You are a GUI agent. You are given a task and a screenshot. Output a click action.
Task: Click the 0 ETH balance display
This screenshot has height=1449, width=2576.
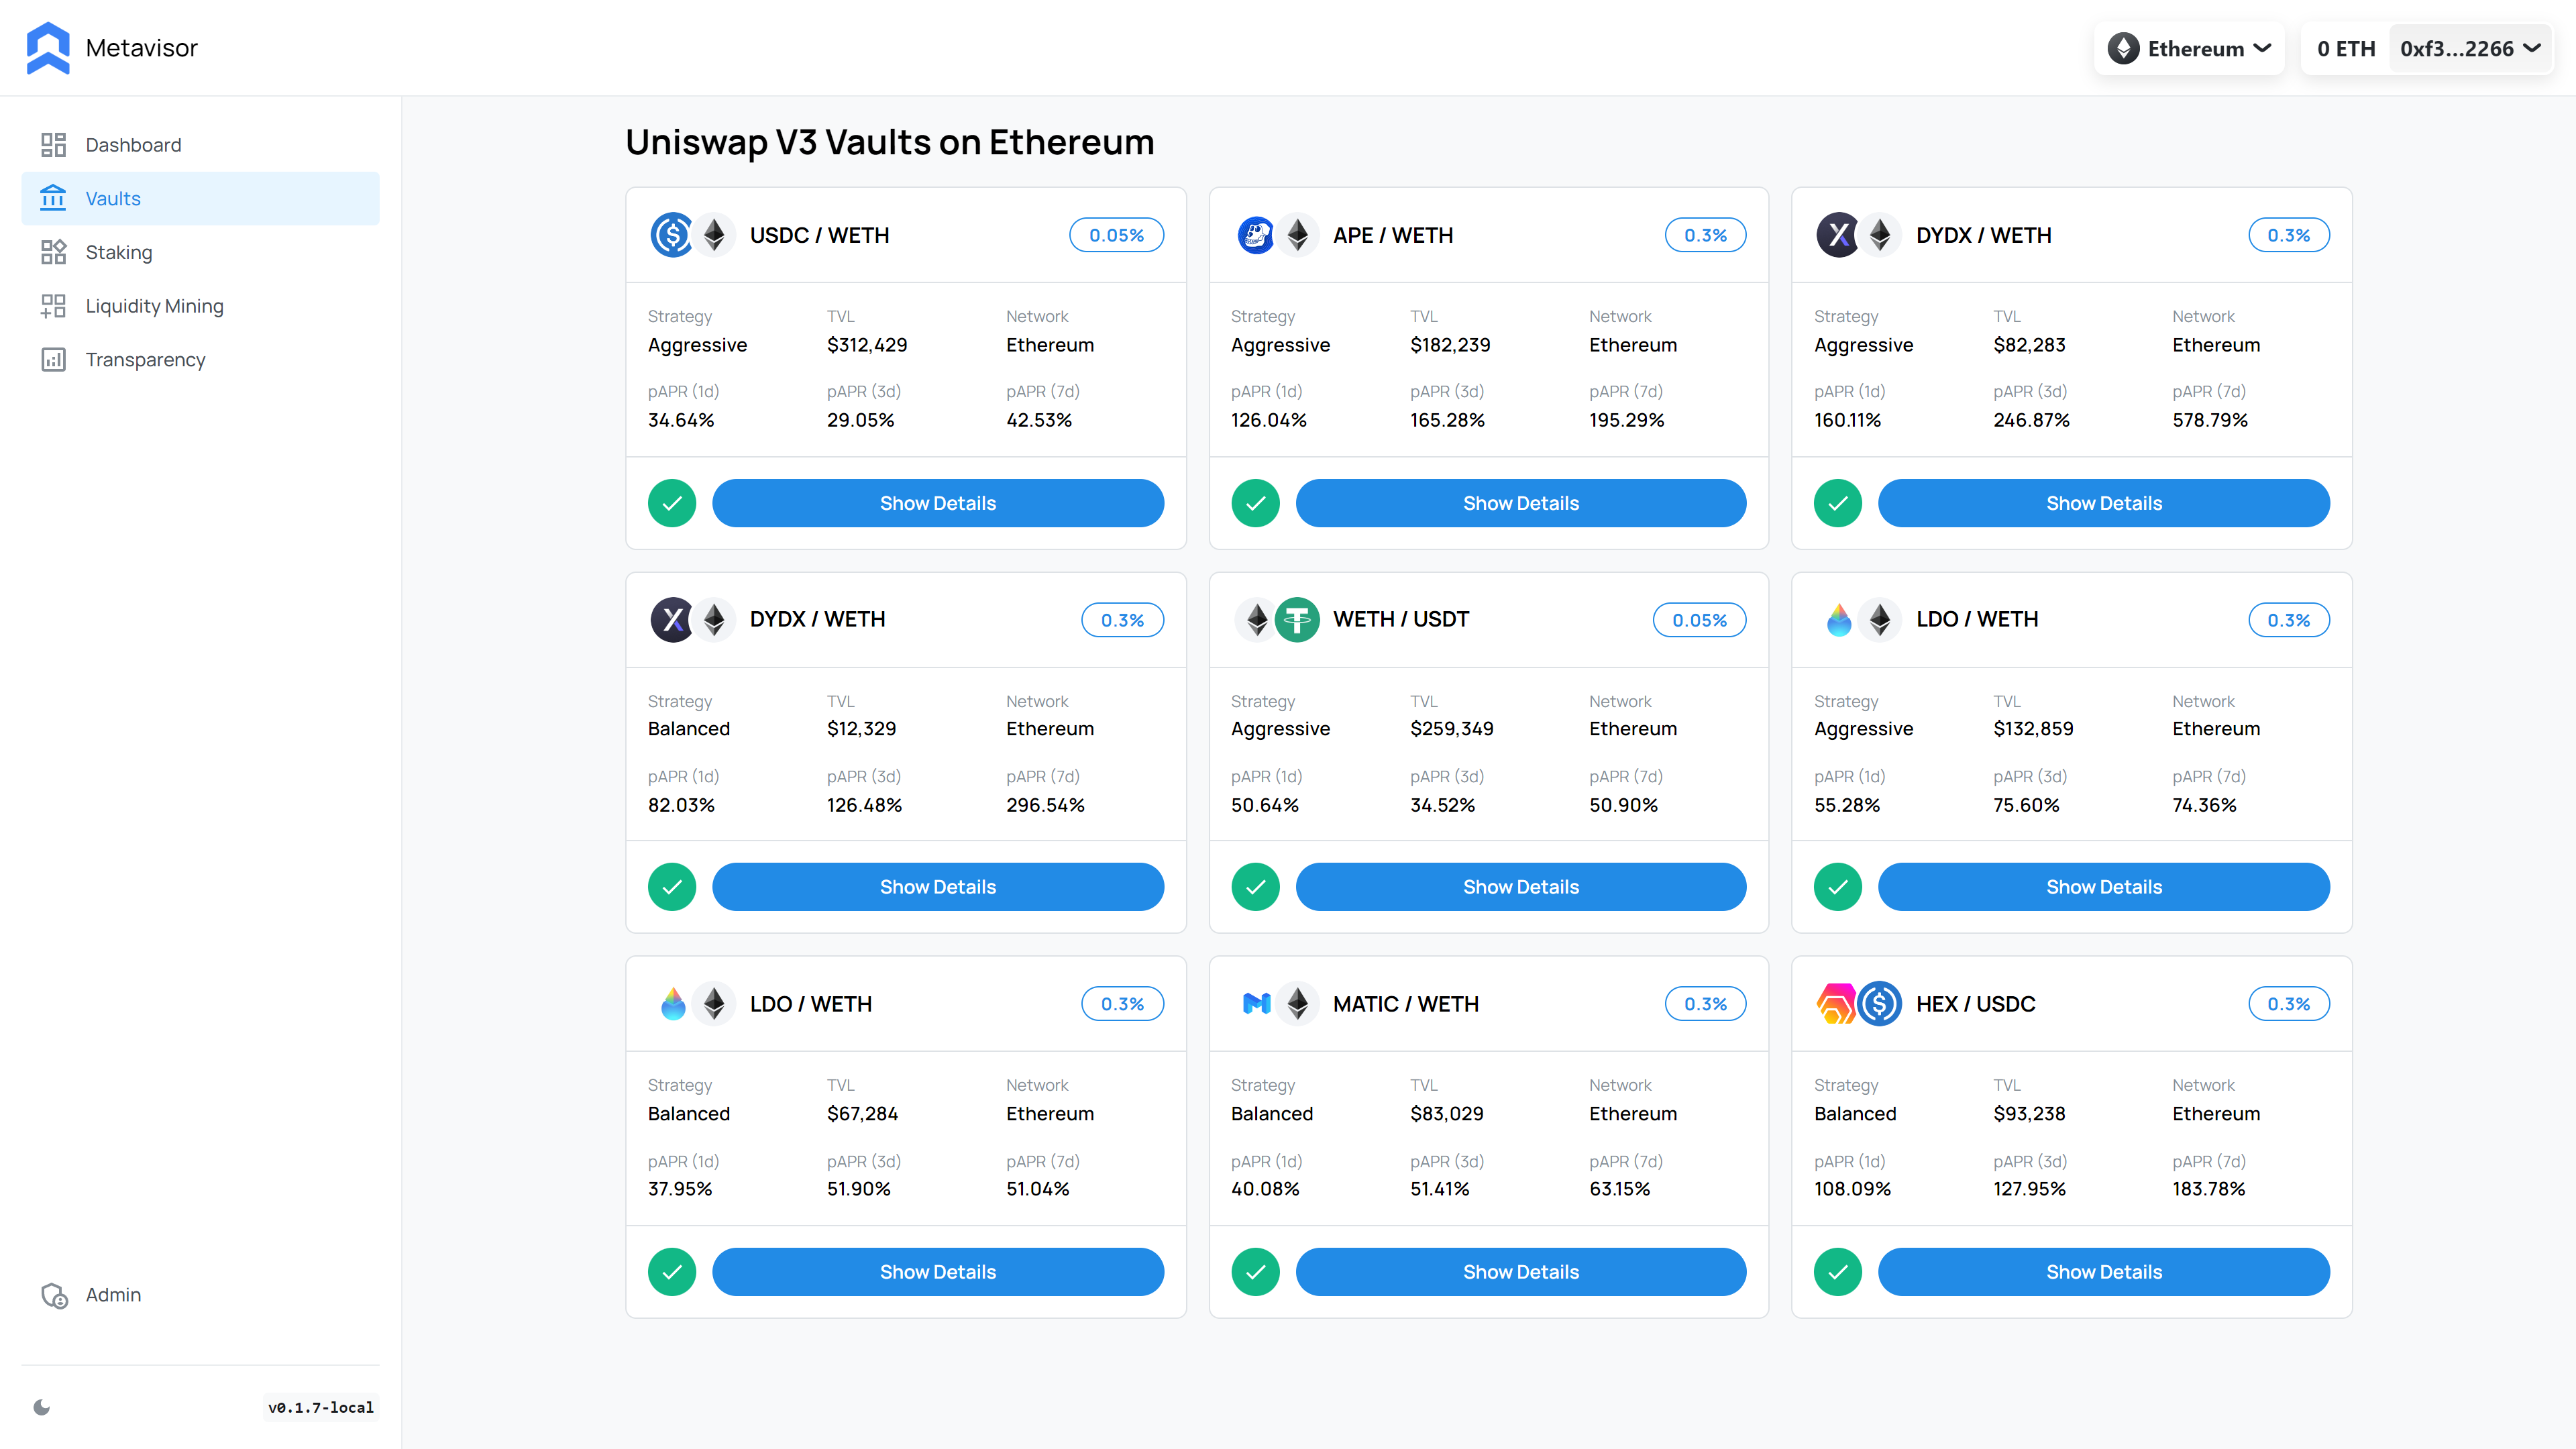[2345, 48]
